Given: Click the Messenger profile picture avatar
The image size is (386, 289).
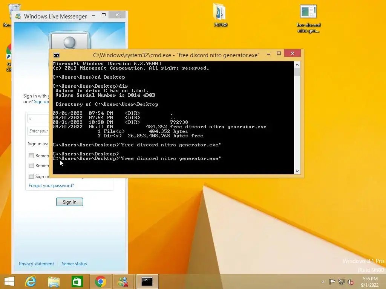Looking at the screenshot, I should click(x=69, y=41).
